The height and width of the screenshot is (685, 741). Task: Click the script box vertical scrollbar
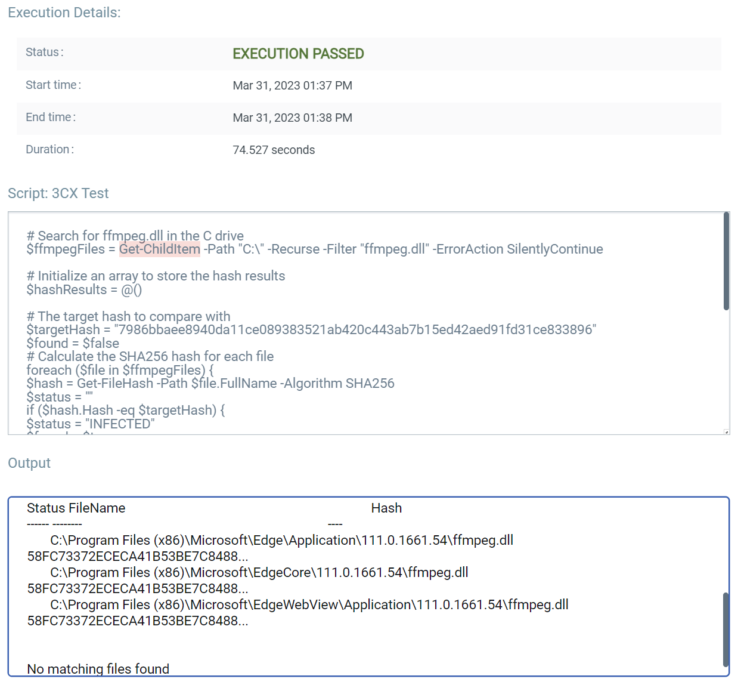click(726, 261)
